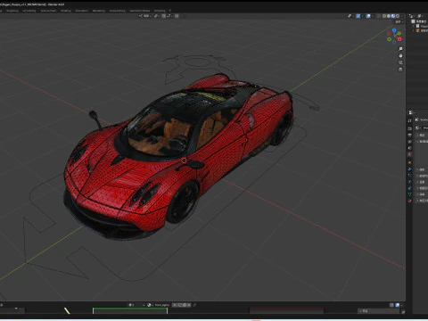The image size is (428, 321).
Task: Open the UV Editing workspace tab
Action: [x=29, y=11]
